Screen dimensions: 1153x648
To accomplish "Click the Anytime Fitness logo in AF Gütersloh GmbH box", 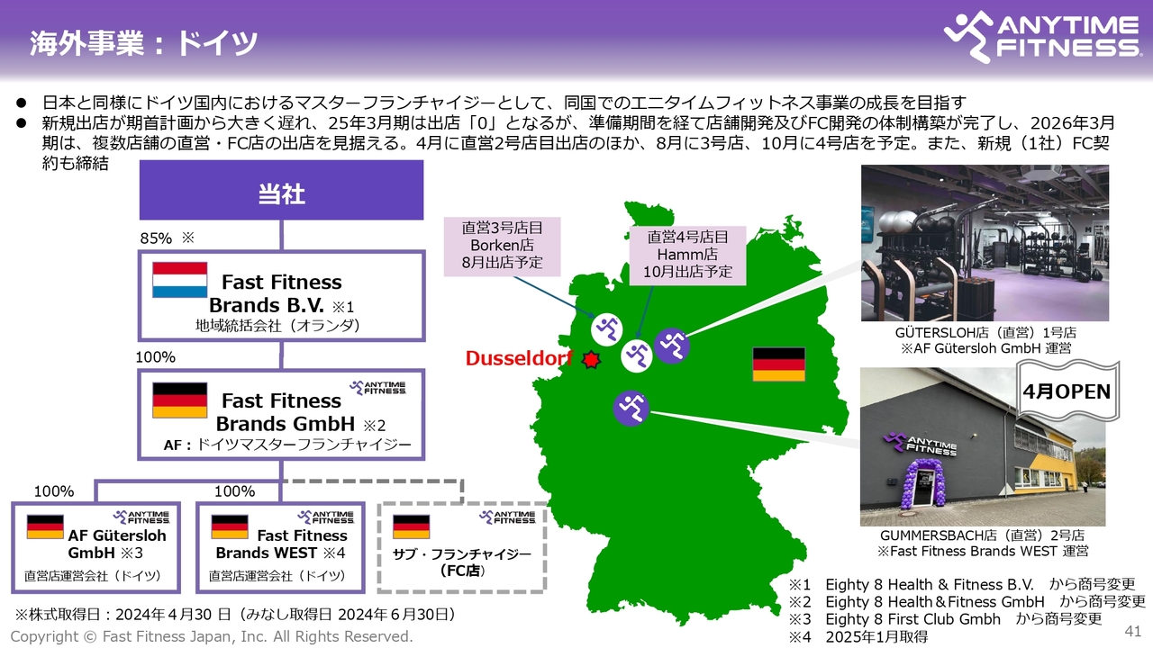I will coord(141,517).
